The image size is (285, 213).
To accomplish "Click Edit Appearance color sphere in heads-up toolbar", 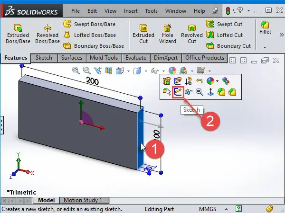I will 172,70.
